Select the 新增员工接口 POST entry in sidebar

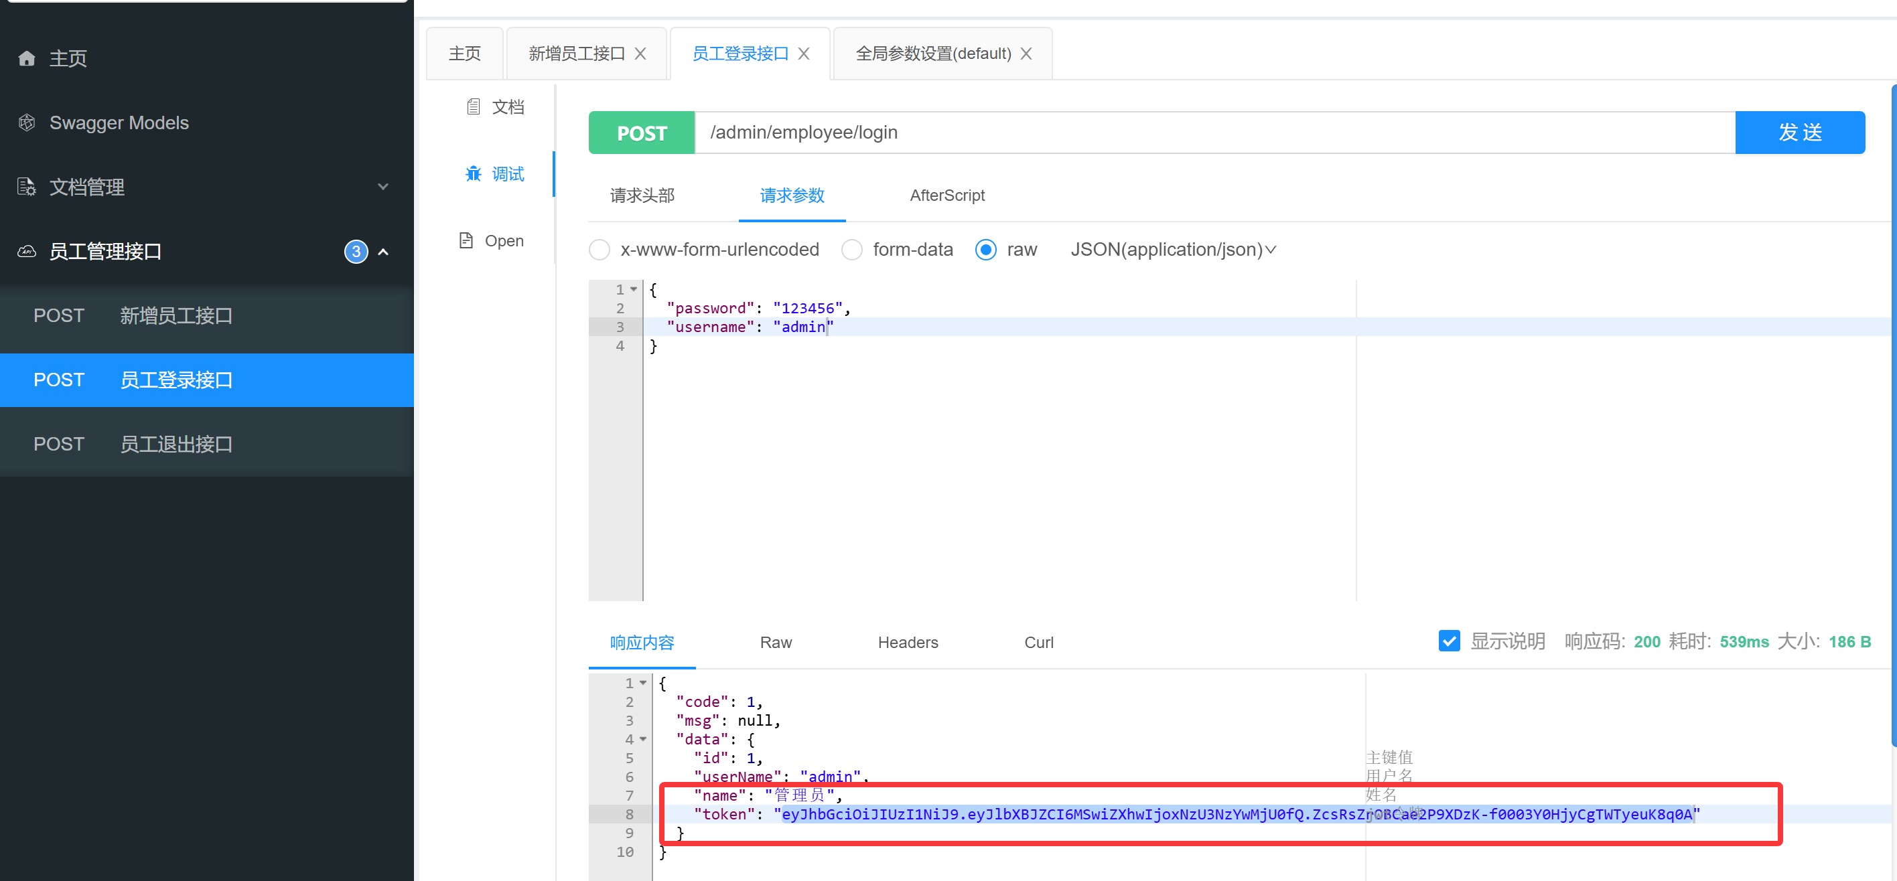pyautogui.click(x=207, y=316)
